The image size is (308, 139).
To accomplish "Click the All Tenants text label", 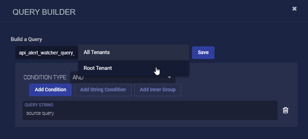I will click(x=97, y=52).
